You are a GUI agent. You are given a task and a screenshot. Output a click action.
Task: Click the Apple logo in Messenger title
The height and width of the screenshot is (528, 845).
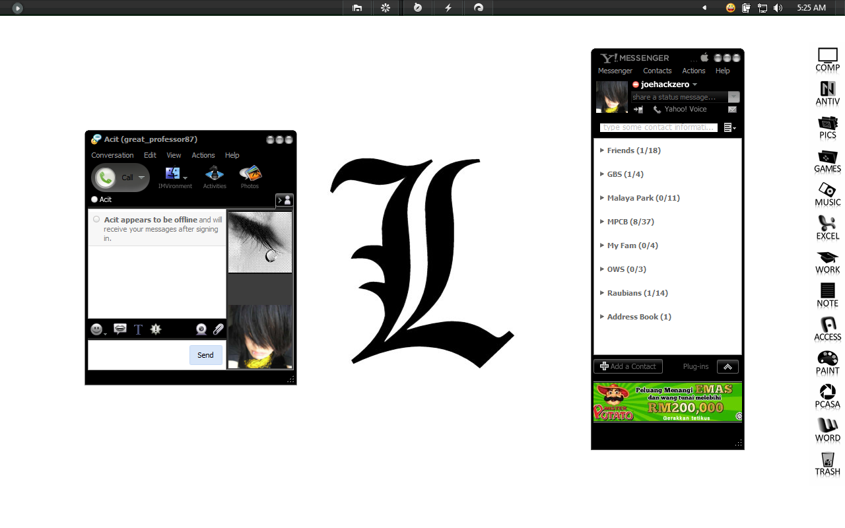(704, 57)
